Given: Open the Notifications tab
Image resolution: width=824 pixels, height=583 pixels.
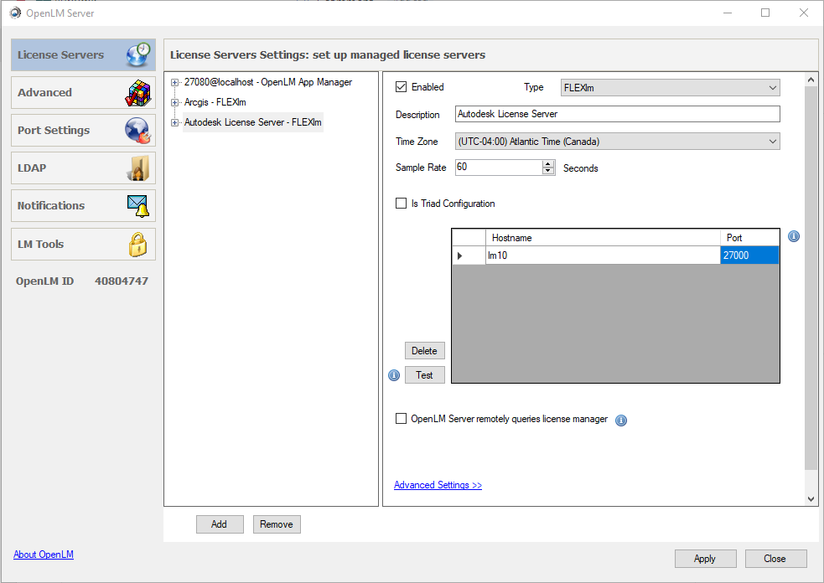Looking at the screenshot, I should pyautogui.click(x=51, y=205).
